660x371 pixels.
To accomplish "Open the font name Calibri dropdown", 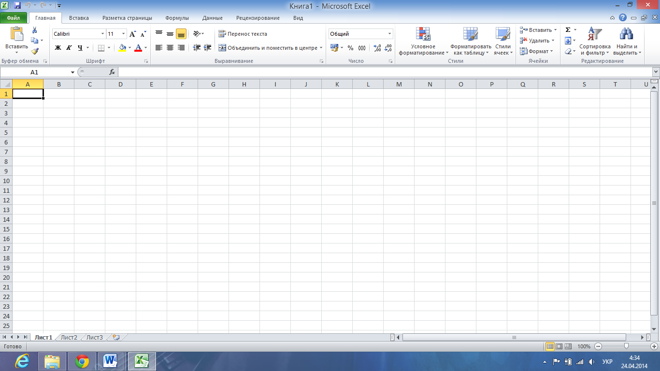I will click(102, 34).
